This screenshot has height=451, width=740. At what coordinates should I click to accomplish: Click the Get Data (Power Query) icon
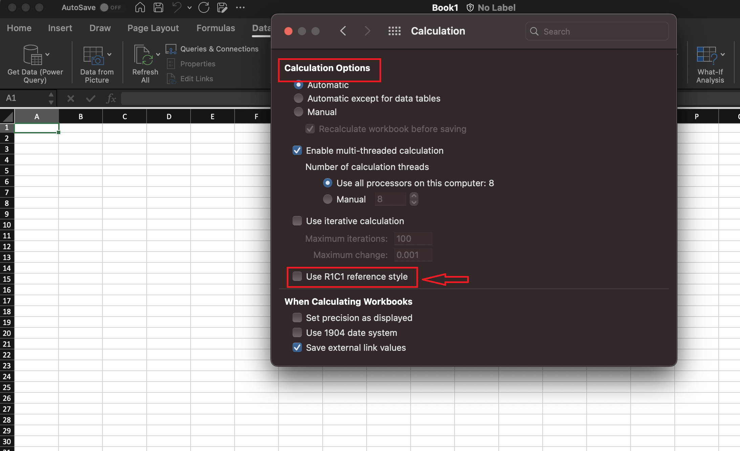pyautogui.click(x=32, y=55)
